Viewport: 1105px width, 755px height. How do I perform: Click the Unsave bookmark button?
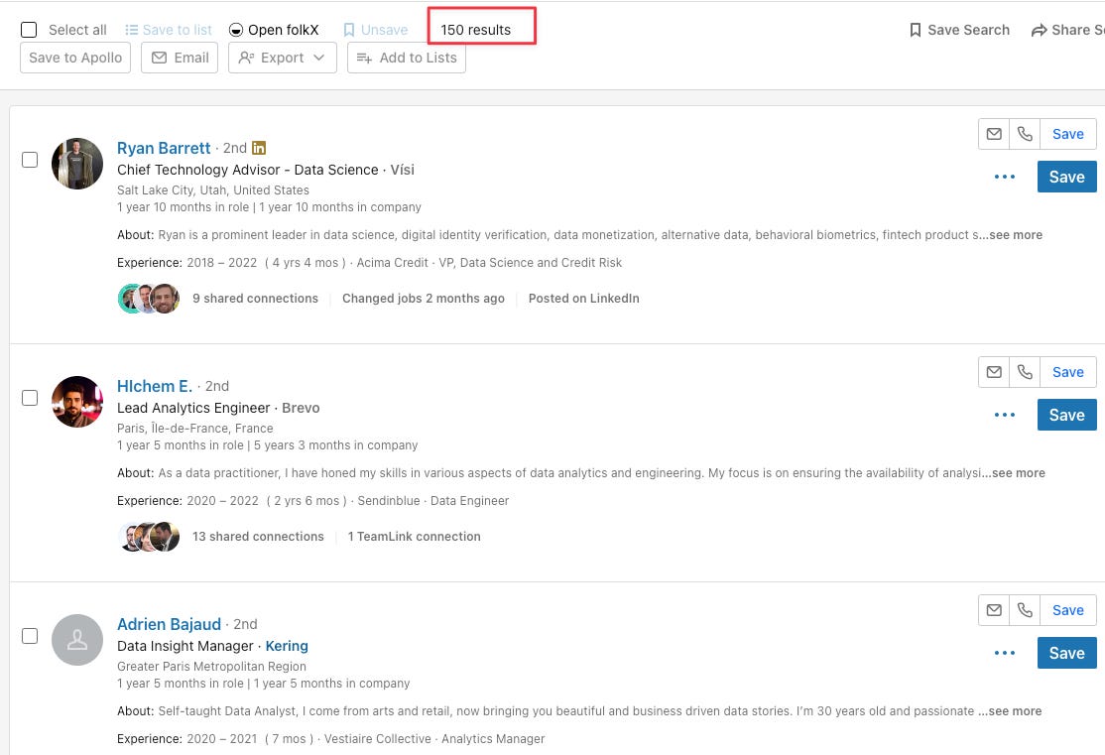[376, 30]
